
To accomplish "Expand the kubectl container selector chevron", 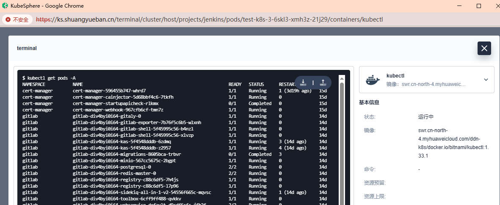I will click(486, 80).
